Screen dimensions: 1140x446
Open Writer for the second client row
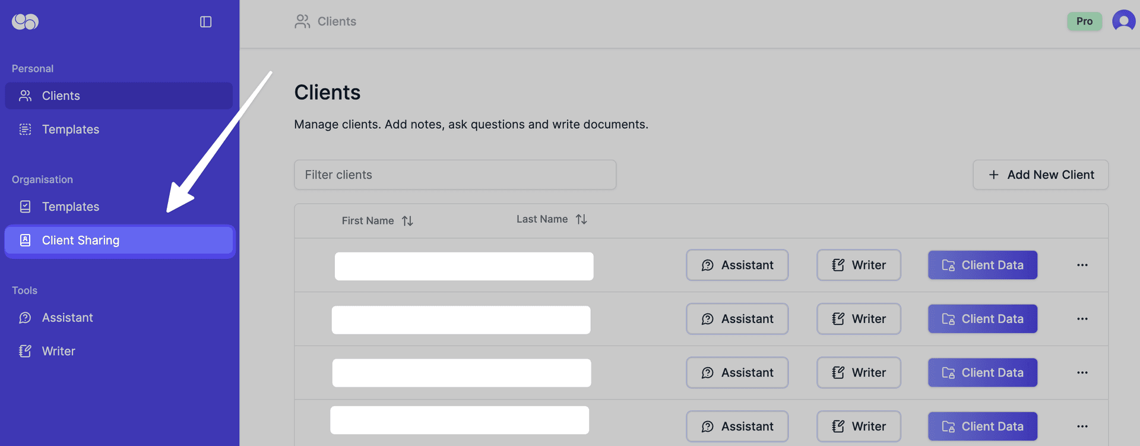coord(859,319)
